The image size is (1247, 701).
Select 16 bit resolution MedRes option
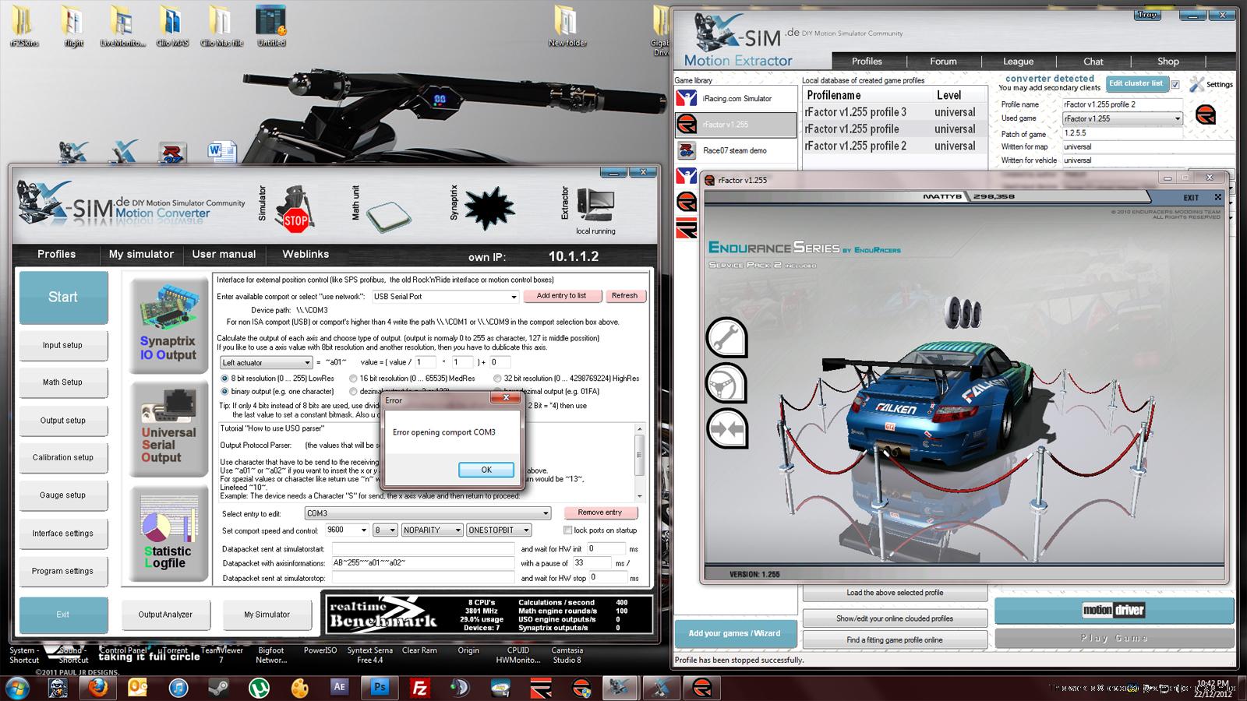(x=354, y=379)
